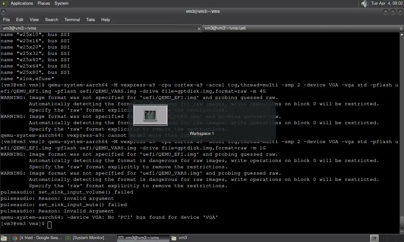404x242 pixels.
Task: Open the vm3 folder window from taskbar
Action: [x=179, y=238]
